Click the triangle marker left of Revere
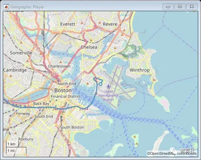Viewport: 201px width, 160px height. click(99, 23)
